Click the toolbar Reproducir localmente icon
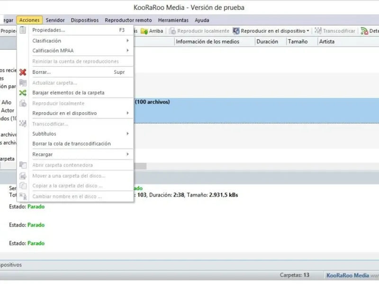 [x=172, y=31]
